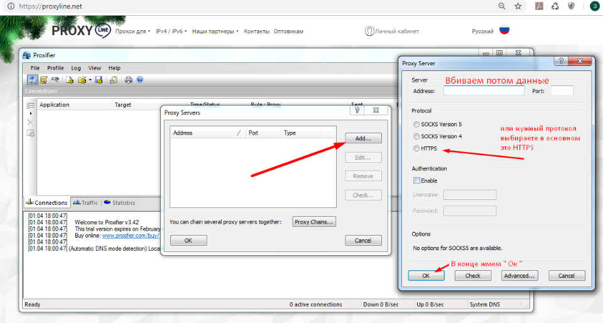Click the blue Help question mark icon
The width and height of the screenshot is (603, 323).
(x=139, y=80)
